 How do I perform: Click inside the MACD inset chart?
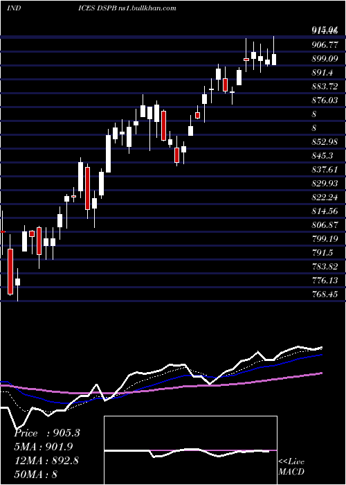click(x=190, y=450)
